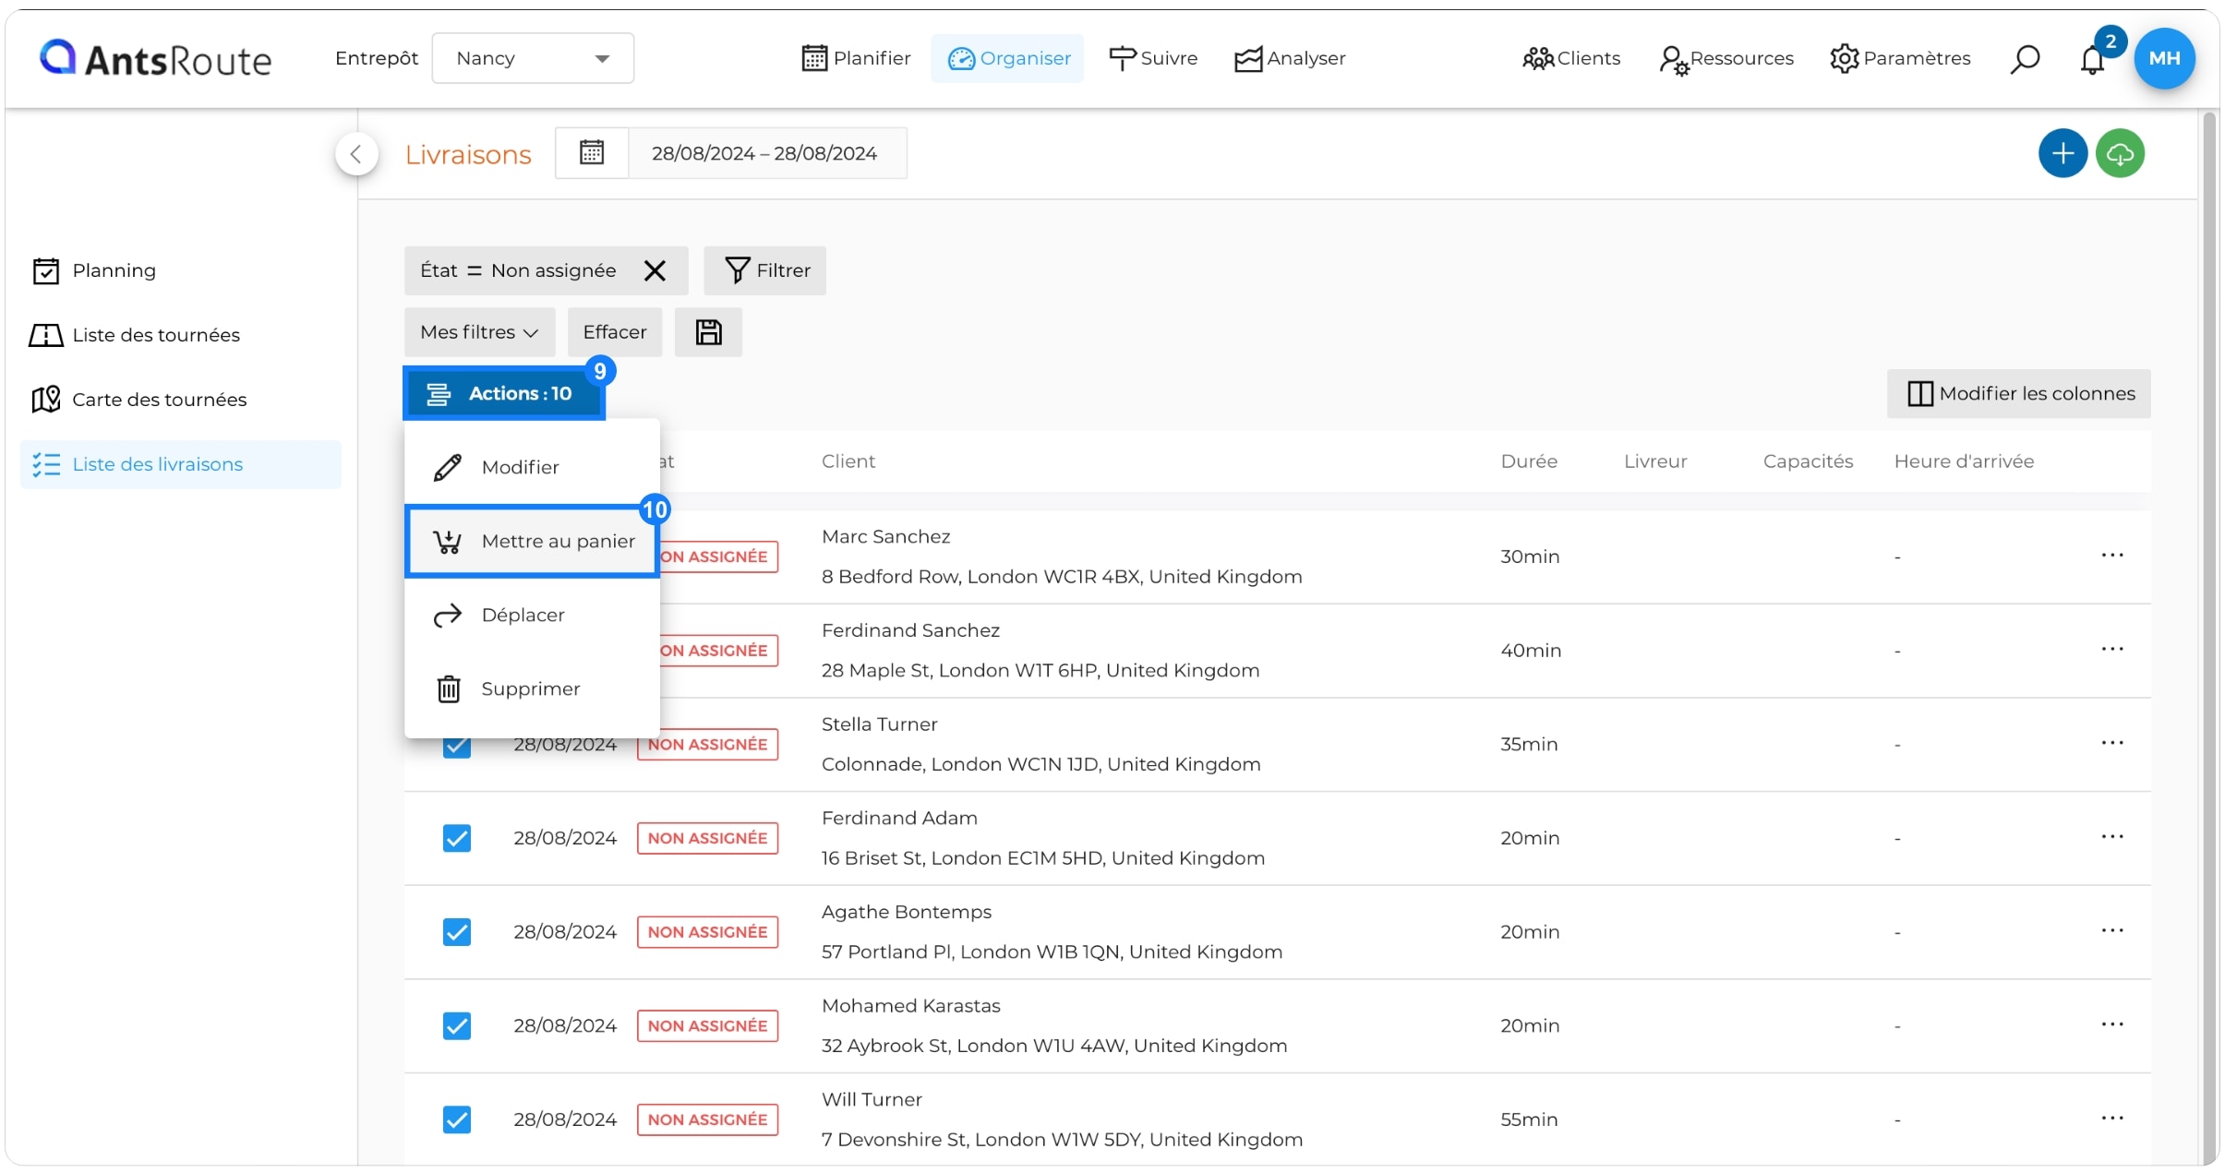Screen dimensions: 2225x1173
Task: Open the MH user avatar menu
Action: coord(2164,58)
